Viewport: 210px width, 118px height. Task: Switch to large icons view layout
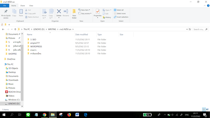tap(207, 109)
